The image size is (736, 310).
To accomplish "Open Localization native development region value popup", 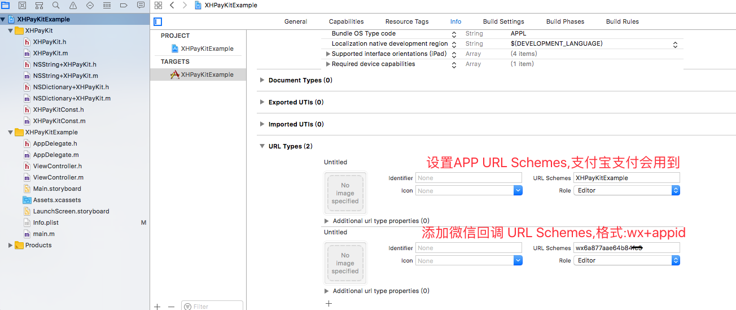I will pos(675,44).
